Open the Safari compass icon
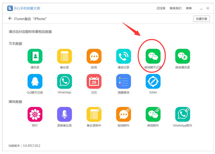 [x=153, y=81]
